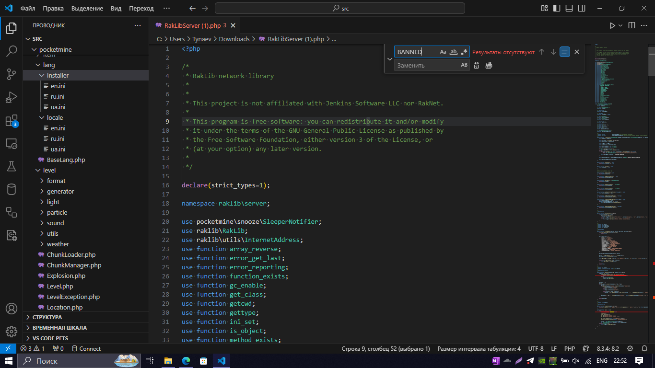Select the RakLibServer (1).php tab

click(x=192, y=25)
